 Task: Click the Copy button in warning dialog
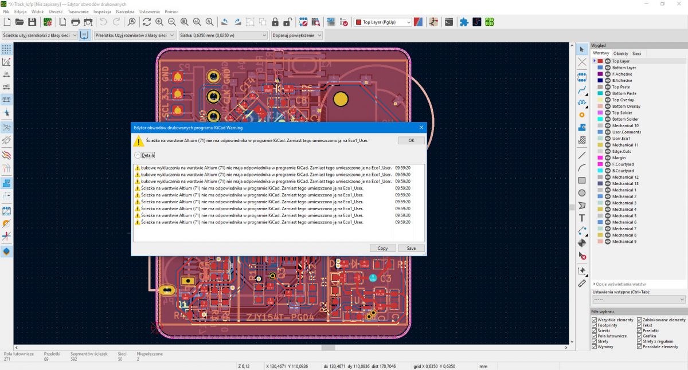pos(382,248)
